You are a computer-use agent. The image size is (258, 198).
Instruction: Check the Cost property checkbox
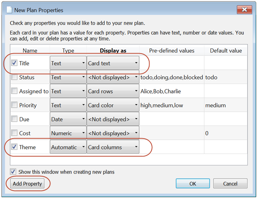[x=14, y=133]
